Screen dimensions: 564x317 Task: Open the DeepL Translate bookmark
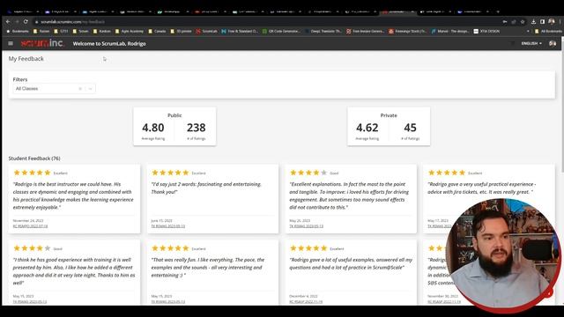click(x=323, y=32)
